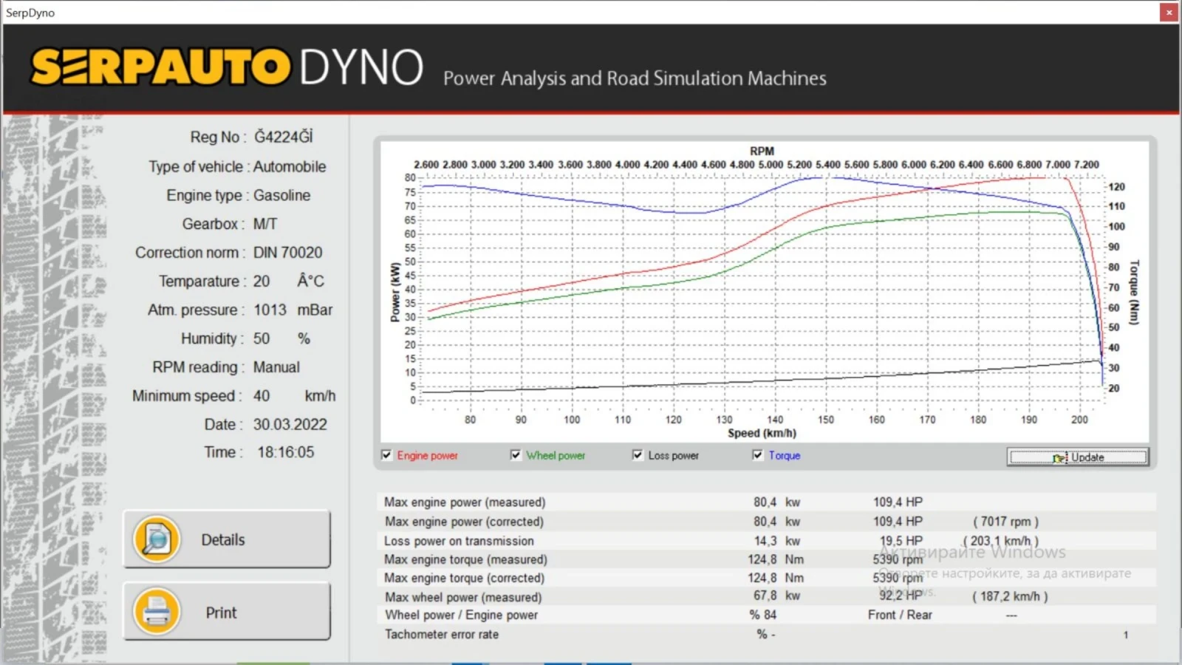Click the Humidity value 50
The height and width of the screenshot is (665, 1182).
tap(262, 339)
